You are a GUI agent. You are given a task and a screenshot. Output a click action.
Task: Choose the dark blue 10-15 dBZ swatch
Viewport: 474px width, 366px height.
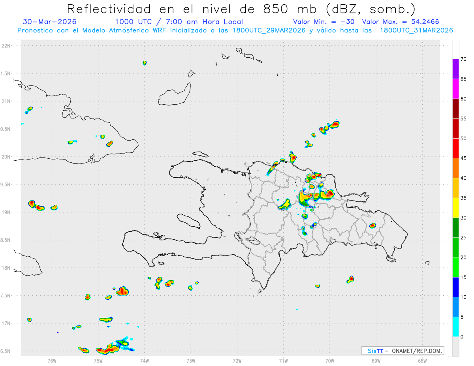click(455, 287)
